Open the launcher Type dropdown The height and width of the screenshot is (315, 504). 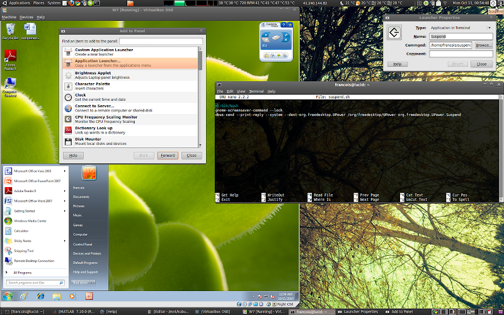click(x=461, y=28)
